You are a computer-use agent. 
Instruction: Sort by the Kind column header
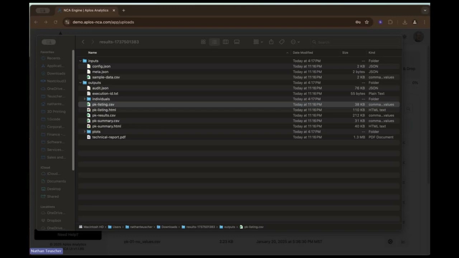(372, 53)
